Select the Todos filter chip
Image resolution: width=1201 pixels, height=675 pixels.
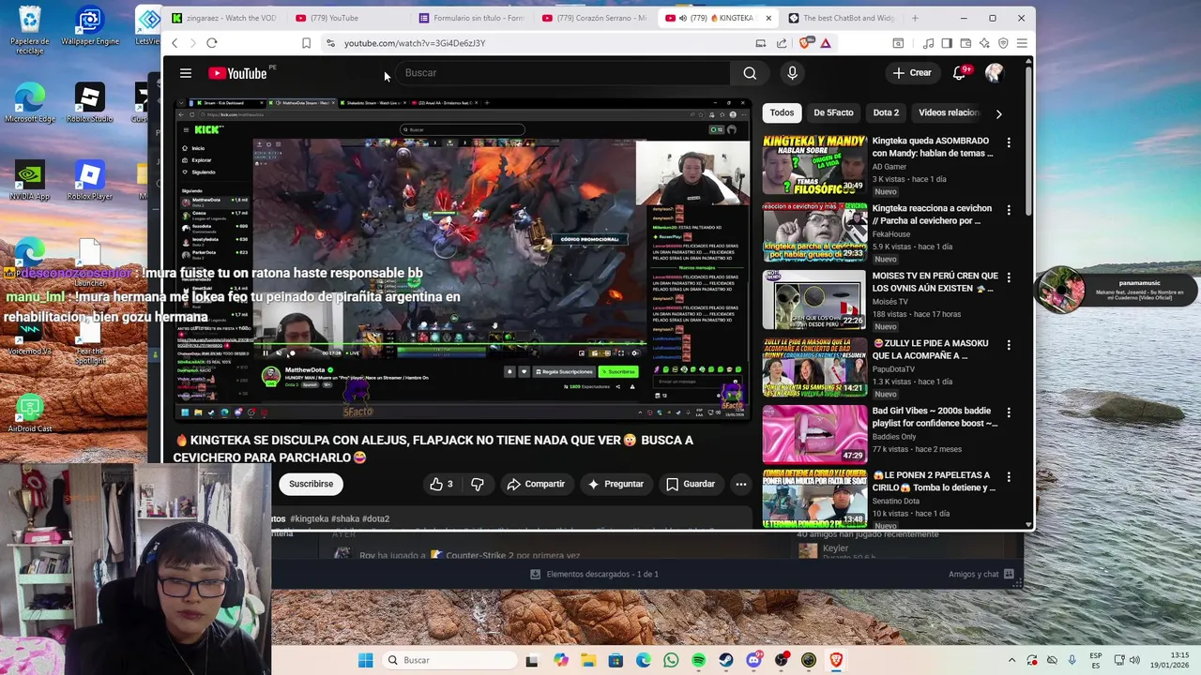[x=782, y=112]
